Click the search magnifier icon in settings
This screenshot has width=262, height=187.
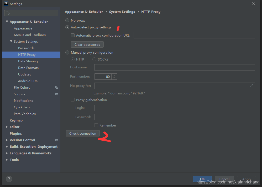click(x=8, y=13)
